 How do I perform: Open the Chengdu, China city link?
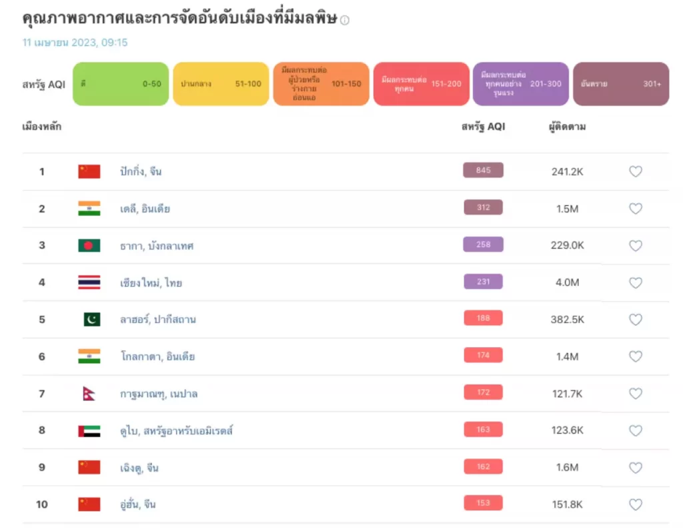(x=139, y=468)
